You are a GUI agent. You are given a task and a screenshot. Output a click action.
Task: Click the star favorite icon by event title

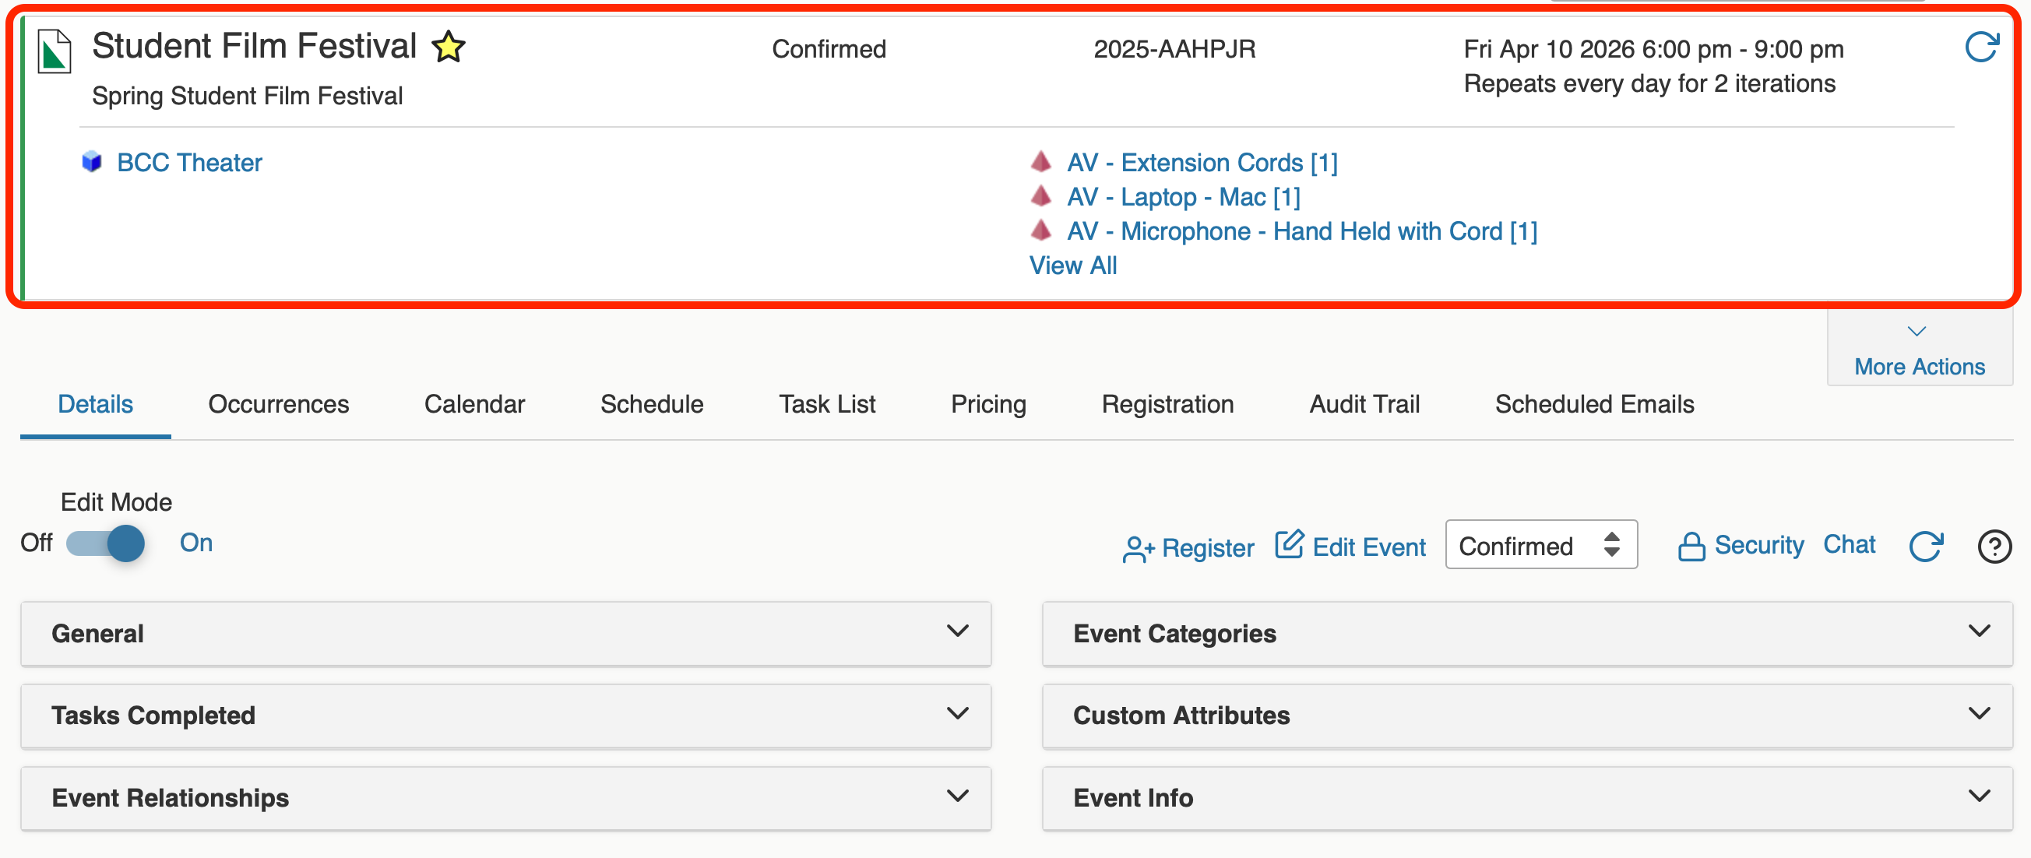[x=449, y=47]
